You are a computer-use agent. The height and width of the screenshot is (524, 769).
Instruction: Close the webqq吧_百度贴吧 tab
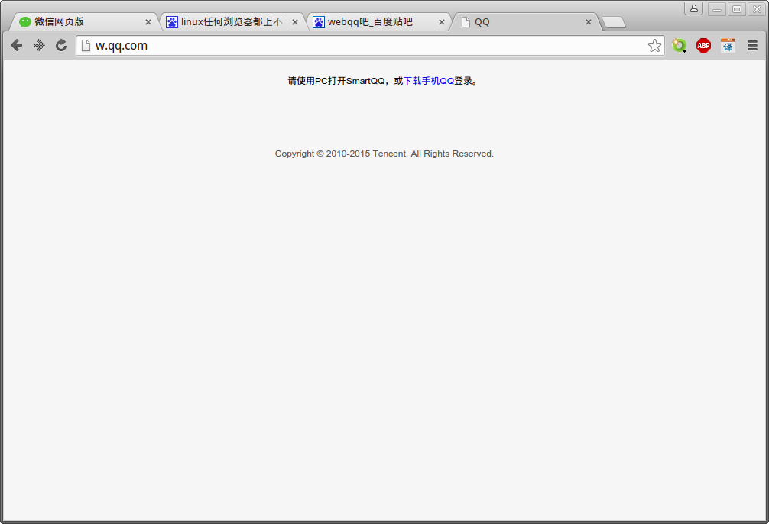click(441, 22)
